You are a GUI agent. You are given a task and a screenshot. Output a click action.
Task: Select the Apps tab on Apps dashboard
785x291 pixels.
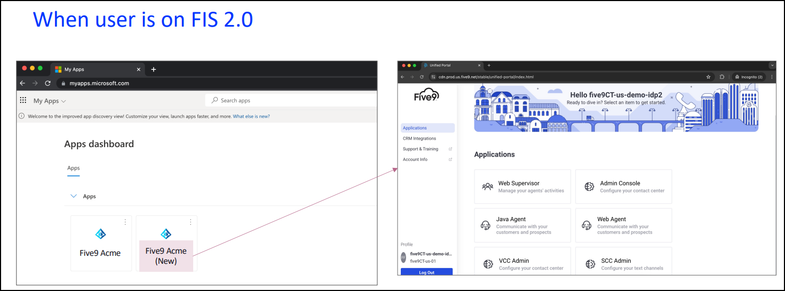pos(73,168)
